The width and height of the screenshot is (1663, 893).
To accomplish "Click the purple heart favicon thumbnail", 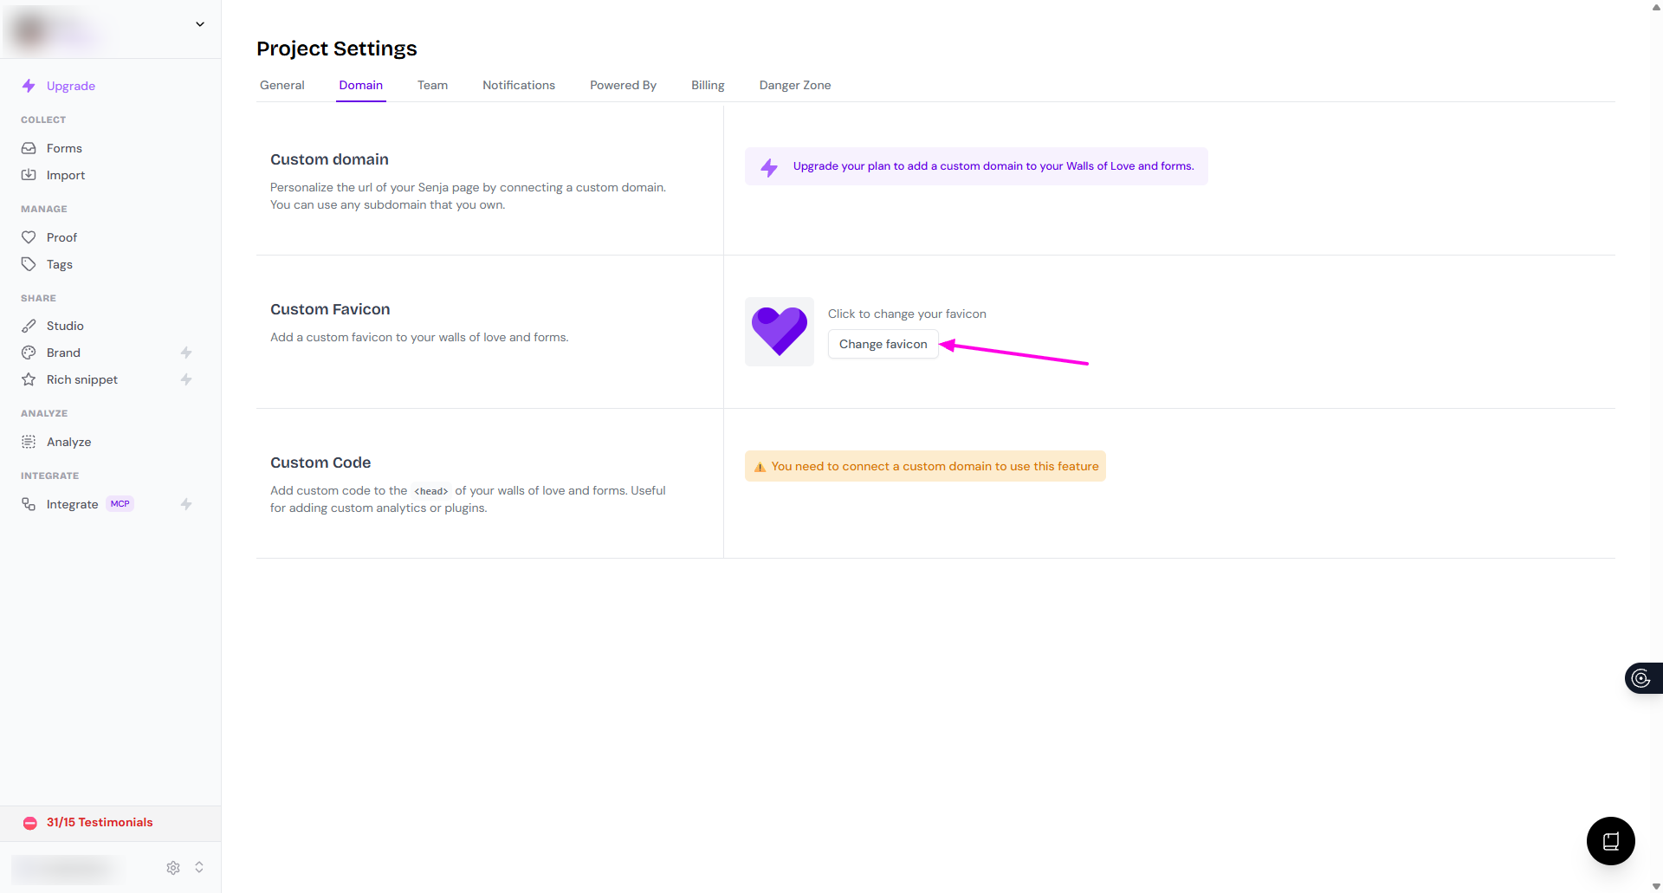I will click(779, 332).
